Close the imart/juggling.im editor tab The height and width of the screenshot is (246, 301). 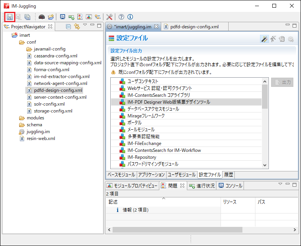pos(157,26)
